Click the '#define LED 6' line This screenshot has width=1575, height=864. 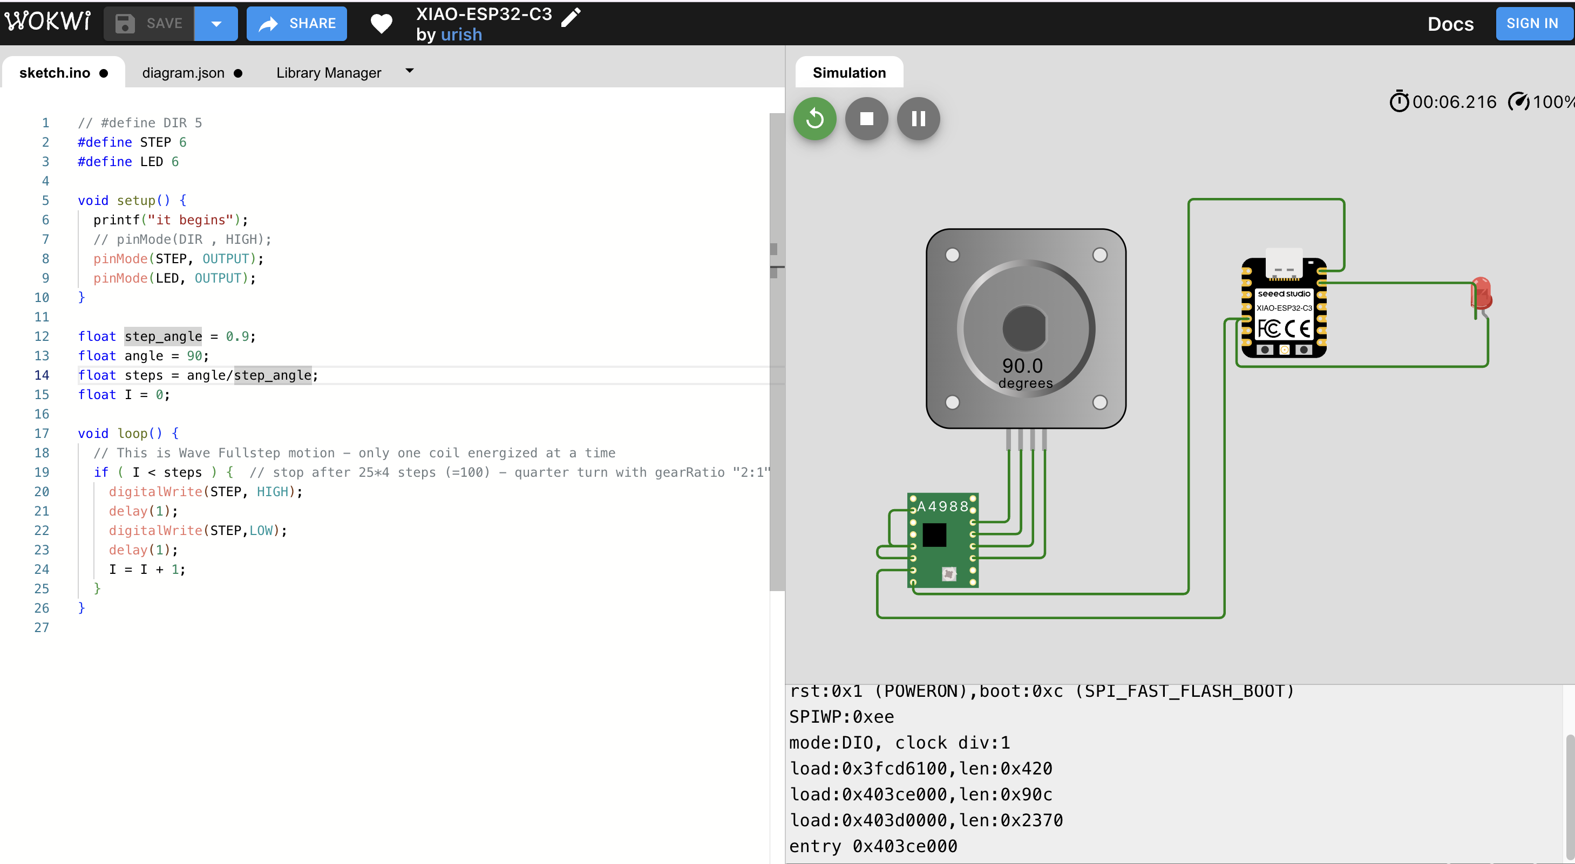pyautogui.click(x=128, y=161)
